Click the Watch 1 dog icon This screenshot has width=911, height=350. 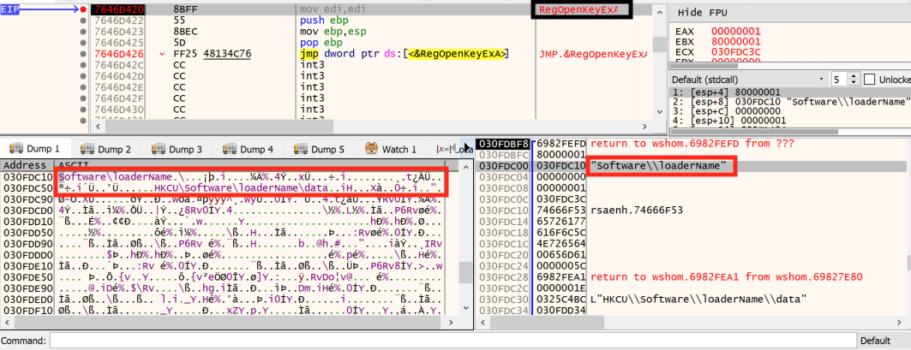click(371, 149)
